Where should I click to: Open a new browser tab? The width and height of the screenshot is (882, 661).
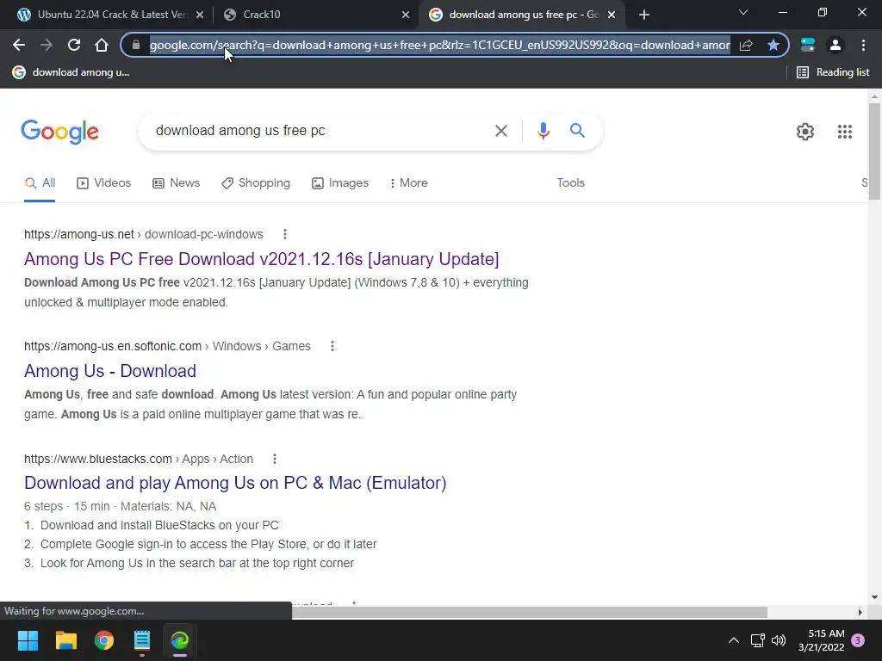[644, 15]
